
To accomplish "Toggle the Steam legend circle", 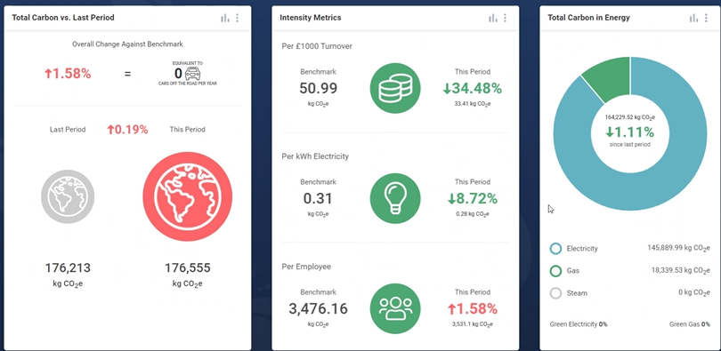I will click(555, 292).
